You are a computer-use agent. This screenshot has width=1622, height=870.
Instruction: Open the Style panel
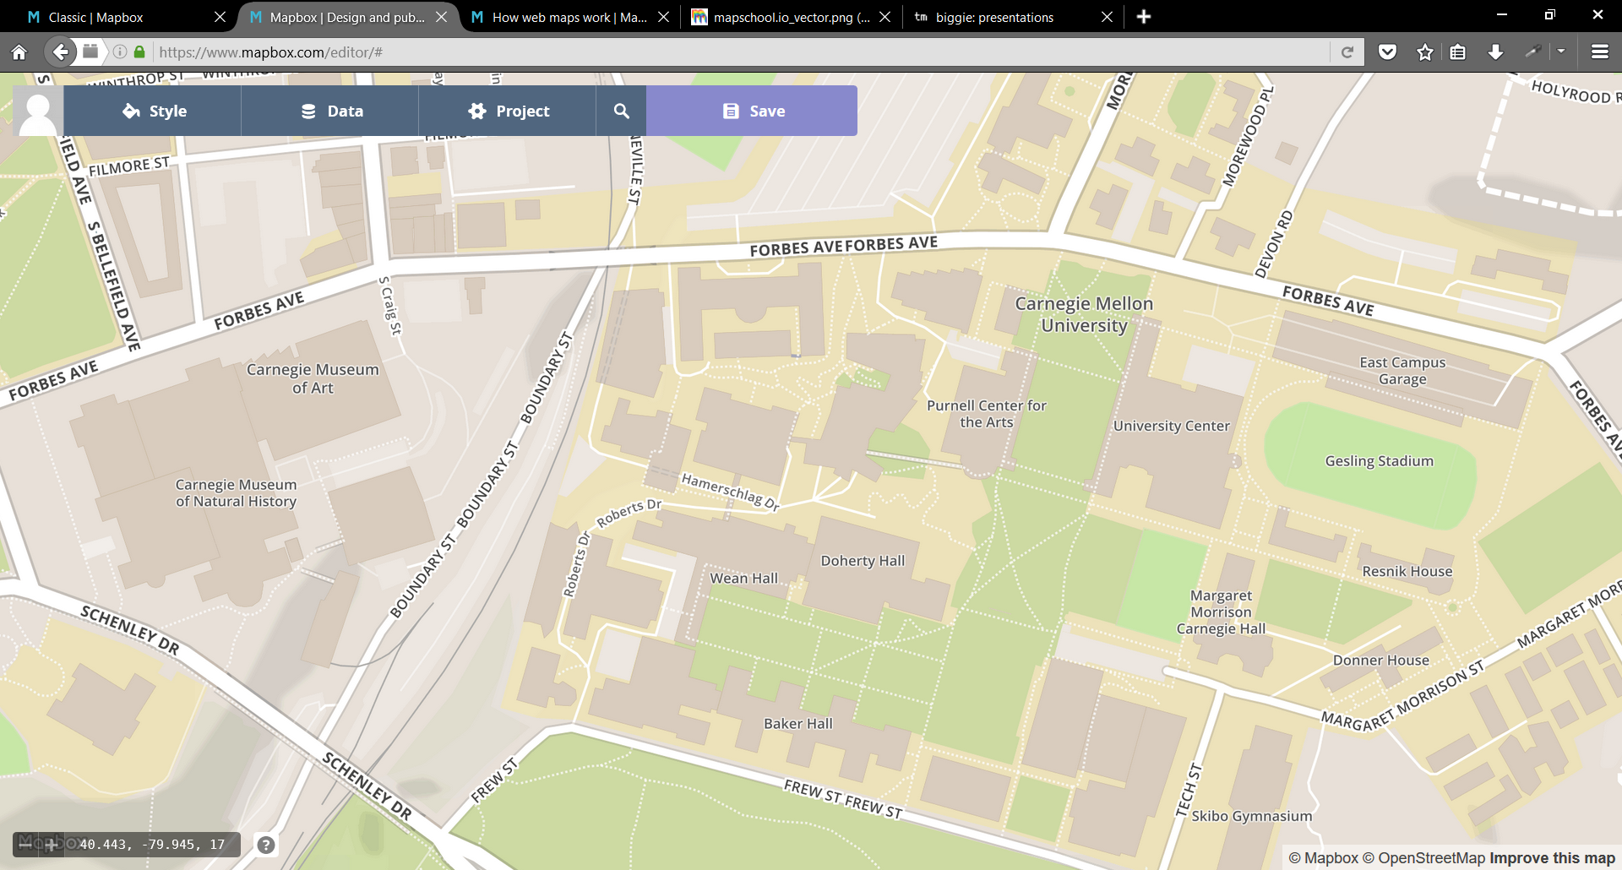pos(153,111)
